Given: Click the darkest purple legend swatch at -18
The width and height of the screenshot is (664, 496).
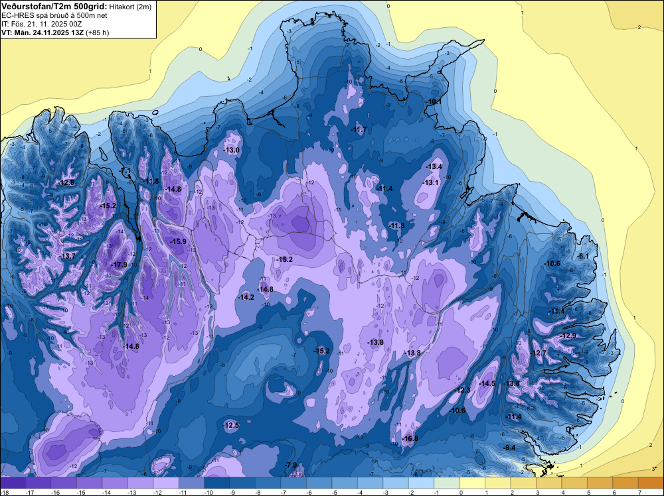Looking at the screenshot, I should [x=13, y=483].
